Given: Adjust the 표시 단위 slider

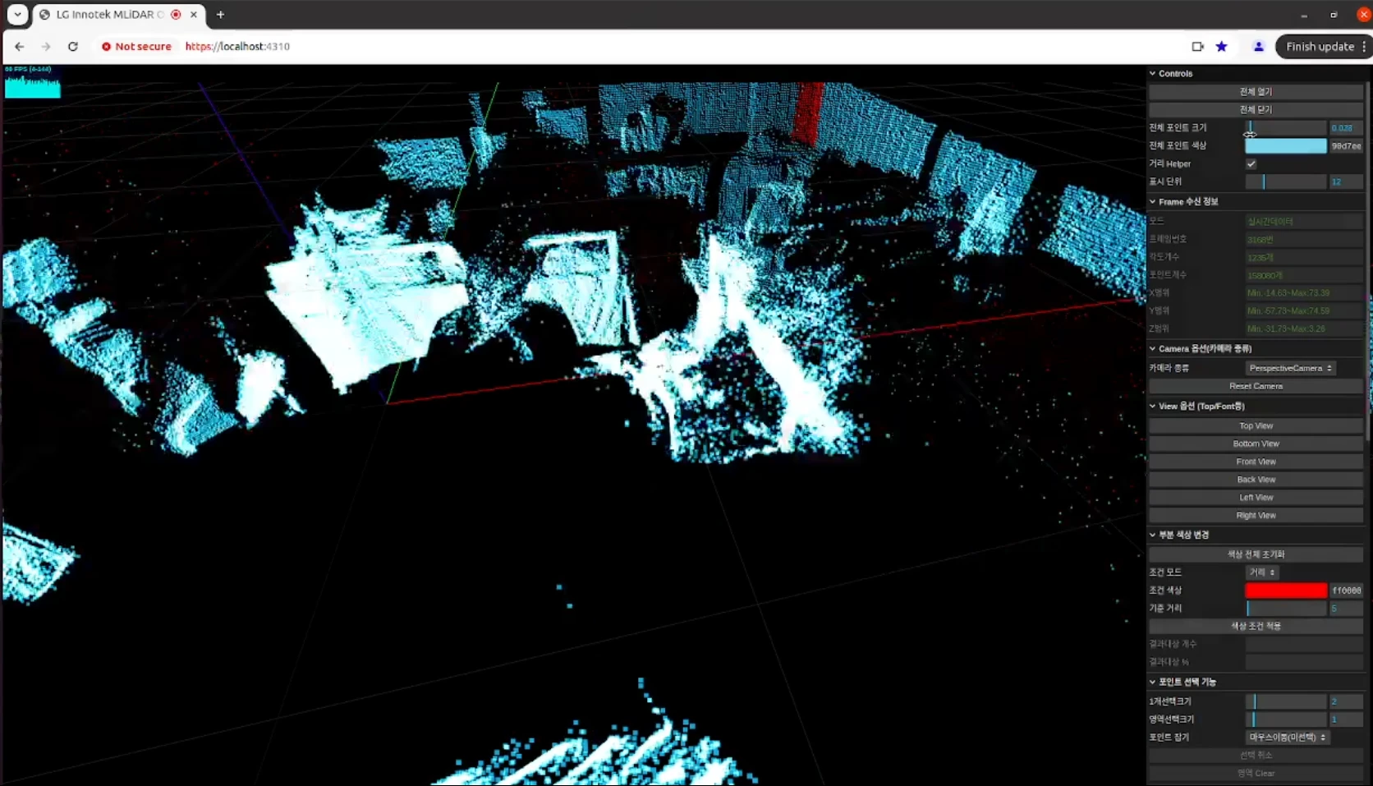Looking at the screenshot, I should click(x=1286, y=182).
